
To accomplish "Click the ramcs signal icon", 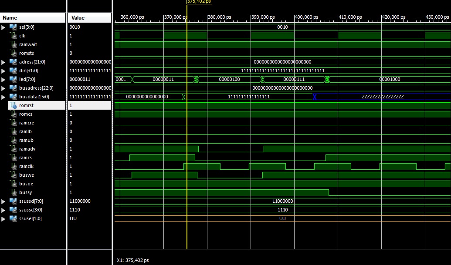I will coord(13,158).
